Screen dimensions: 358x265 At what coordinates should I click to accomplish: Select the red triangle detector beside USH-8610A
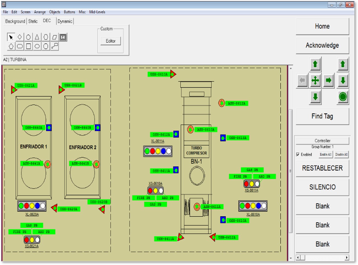pyautogui.click(x=173, y=74)
